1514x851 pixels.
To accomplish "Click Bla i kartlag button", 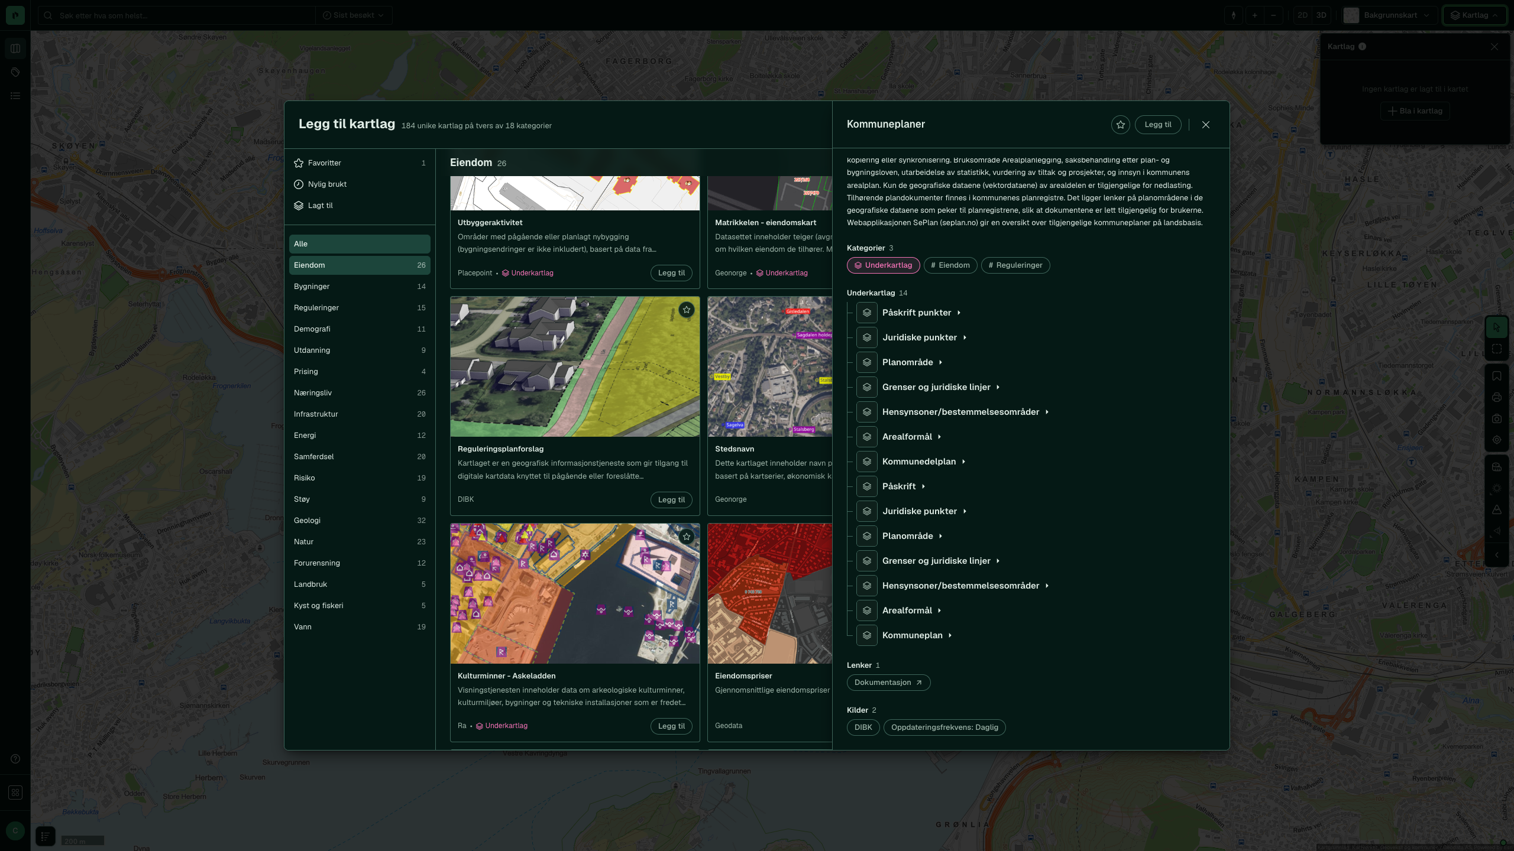I will (x=1415, y=111).
